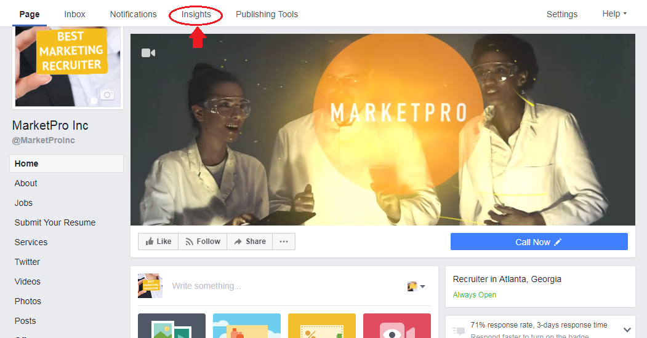Expand the response rate panel chevron
Screen dimensions: 647x338
pos(627,330)
